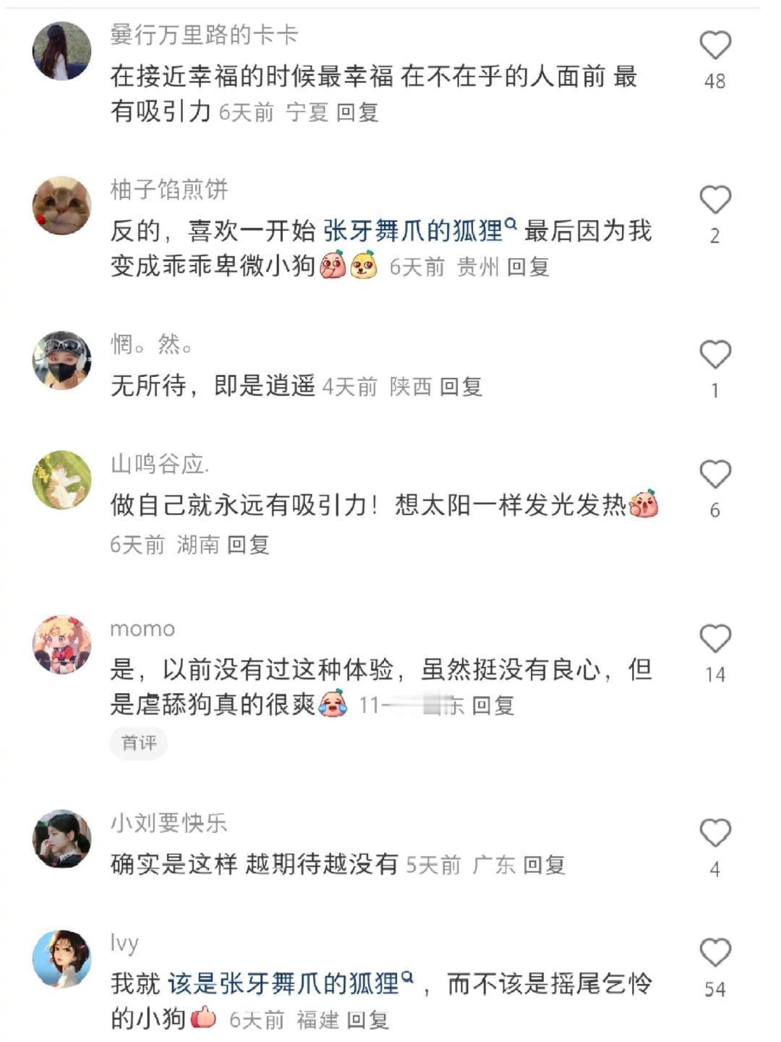This screenshot has width=781, height=1042.
Task: Search 张牙舞爪的狐狸 link in 柚子馅煎饼's comment
Action: point(419,231)
